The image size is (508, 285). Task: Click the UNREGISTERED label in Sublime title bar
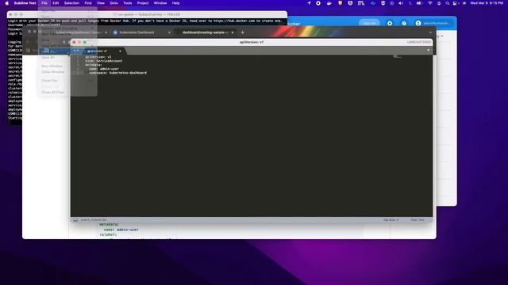pos(419,42)
